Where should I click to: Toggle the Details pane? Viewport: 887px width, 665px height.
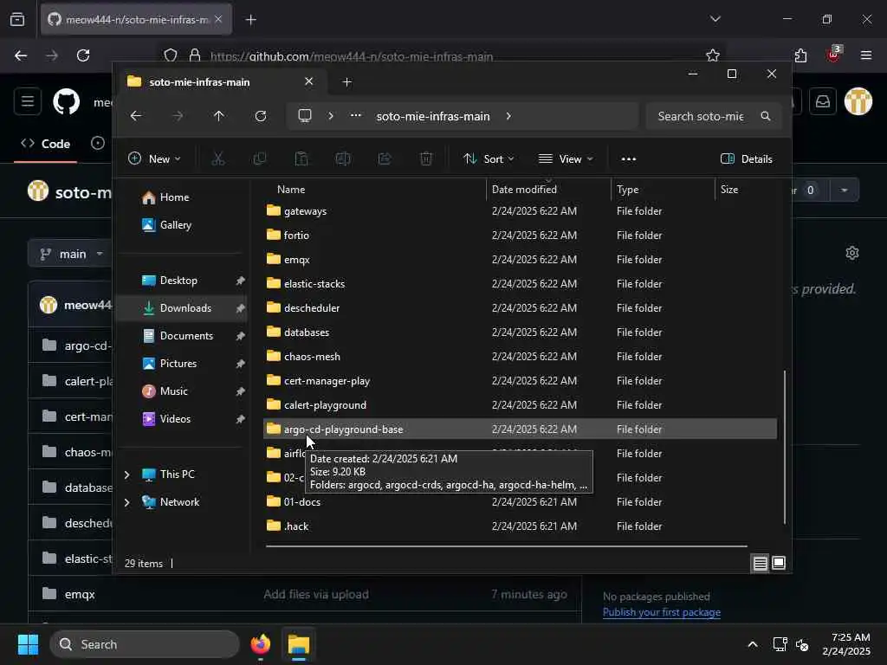746,159
